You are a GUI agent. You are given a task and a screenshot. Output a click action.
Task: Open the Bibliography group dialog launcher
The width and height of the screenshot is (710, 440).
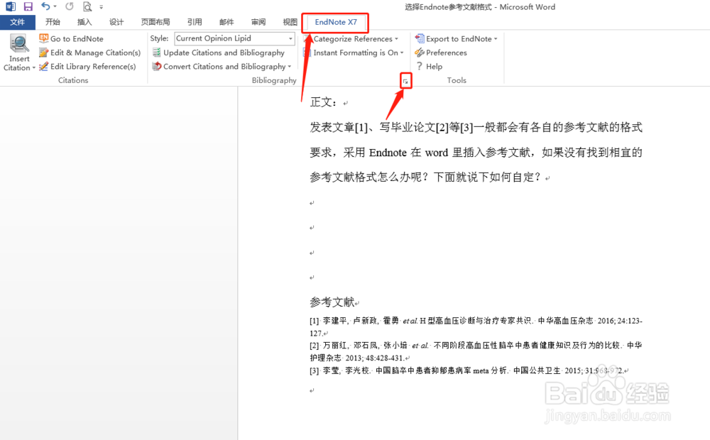point(405,81)
